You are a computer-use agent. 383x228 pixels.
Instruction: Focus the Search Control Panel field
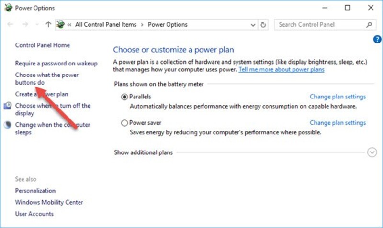[x=325, y=25]
